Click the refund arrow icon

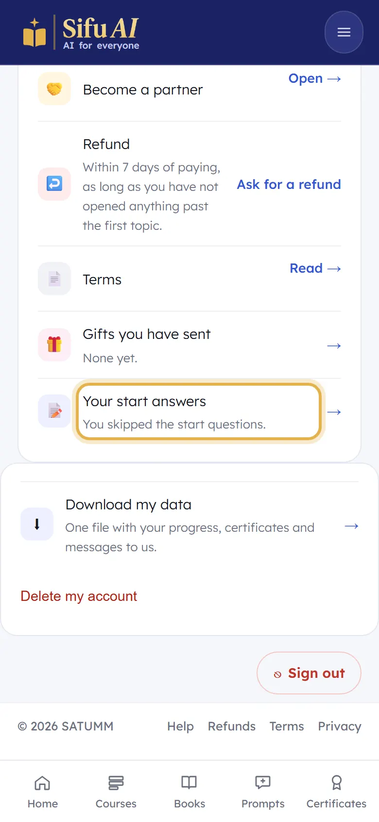point(54,184)
